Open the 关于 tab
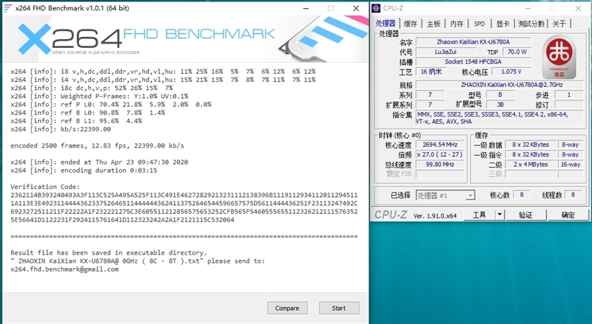The image size is (592, 324). coord(559,24)
